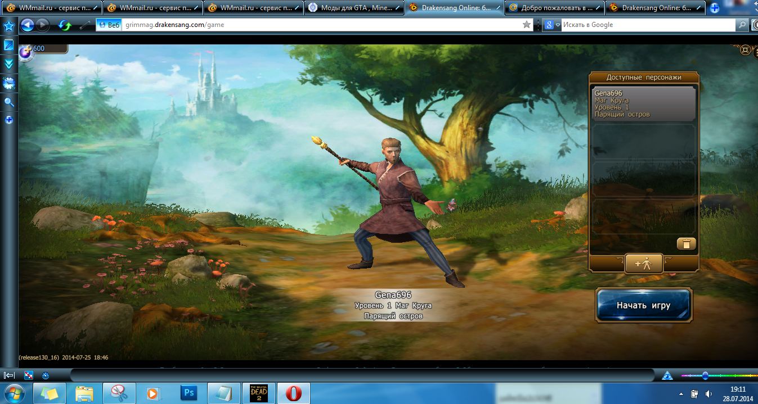Open the Bookmarks star panel in sidebar

[x=9, y=26]
